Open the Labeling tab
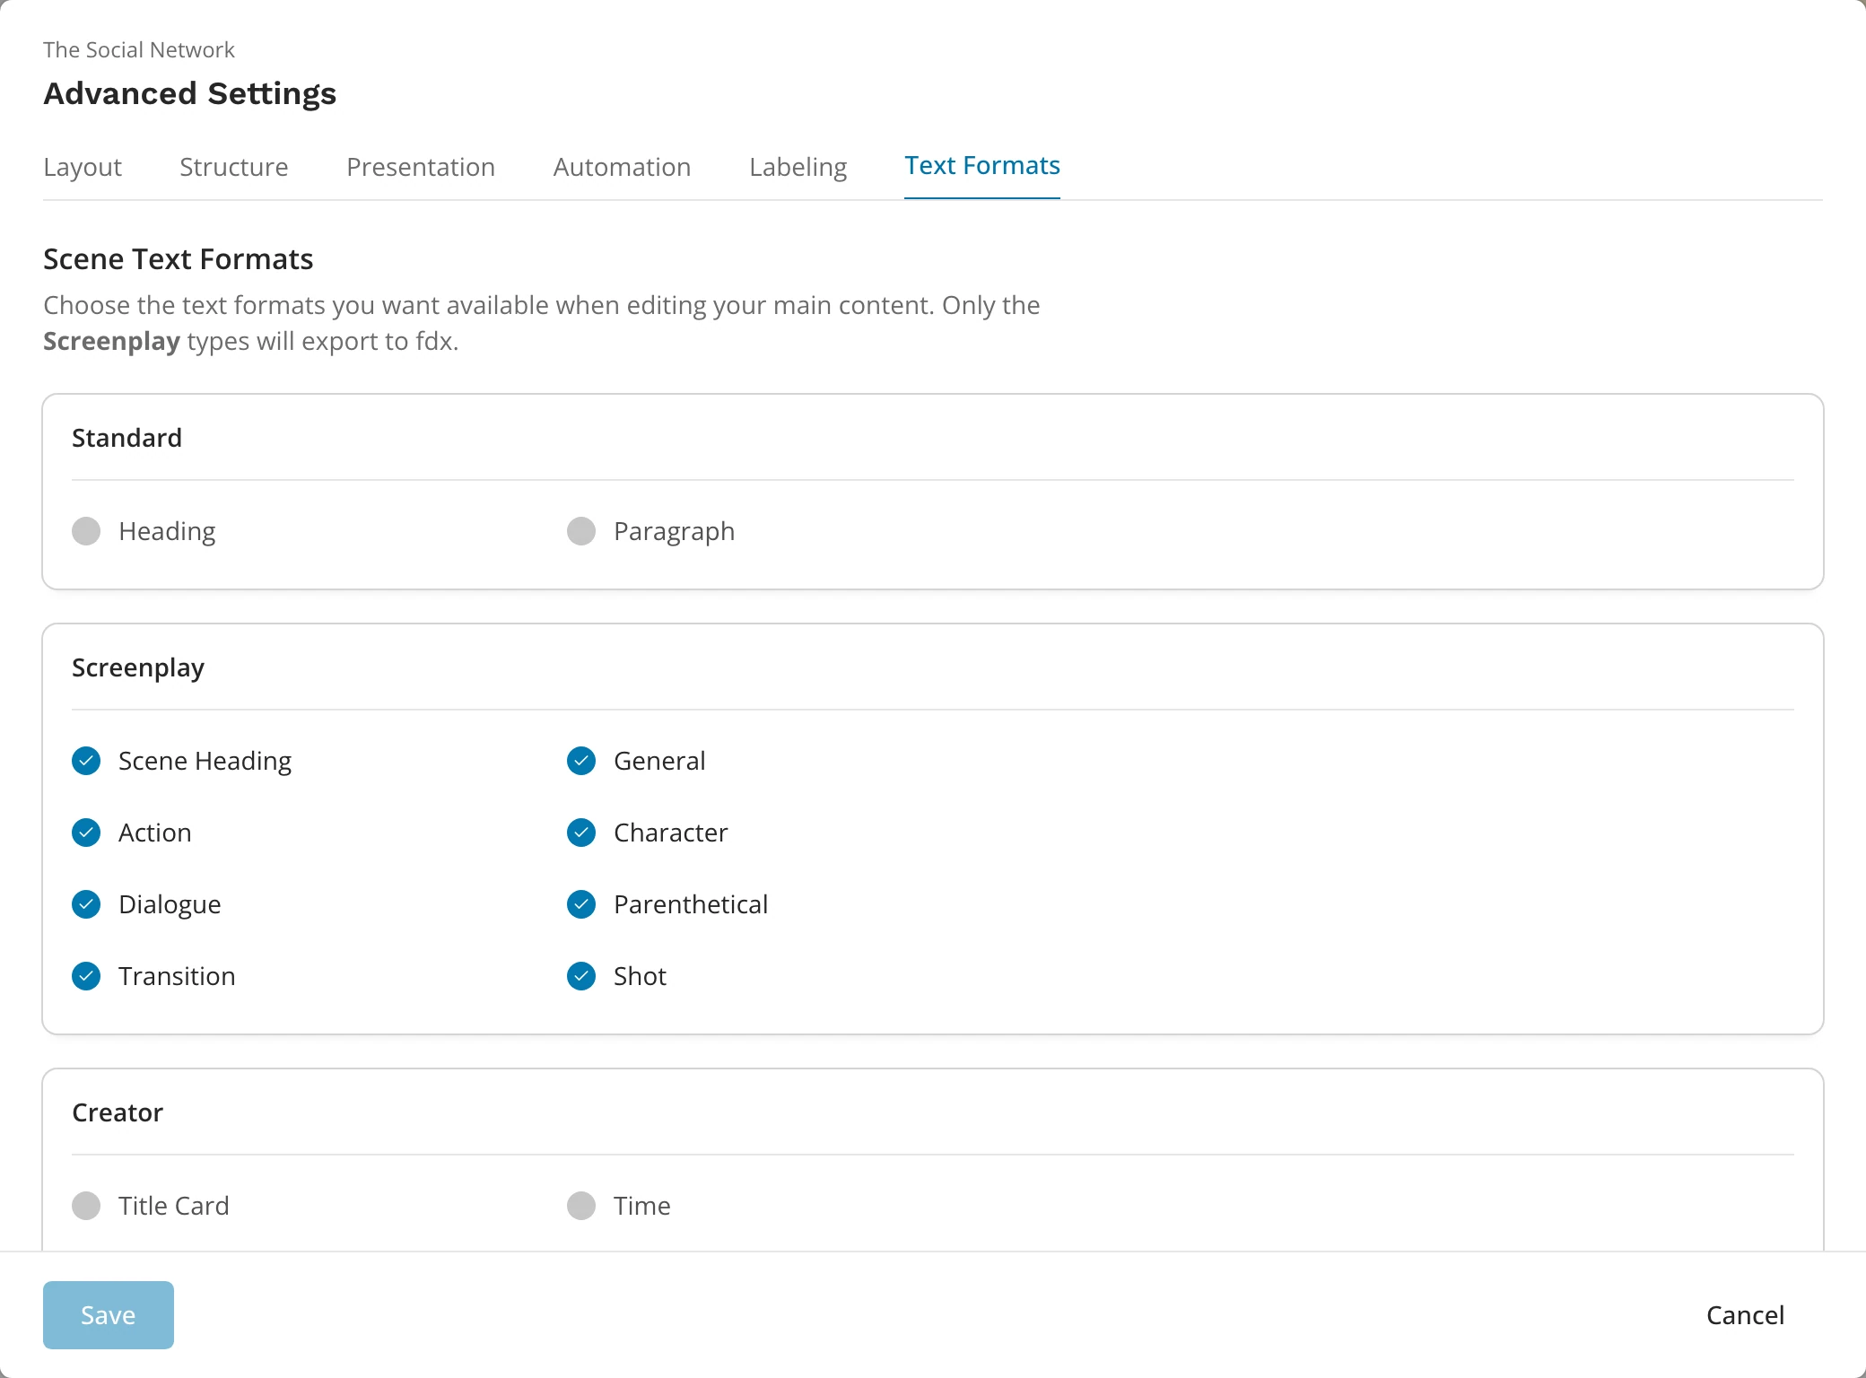This screenshot has height=1378, width=1866. (x=798, y=167)
